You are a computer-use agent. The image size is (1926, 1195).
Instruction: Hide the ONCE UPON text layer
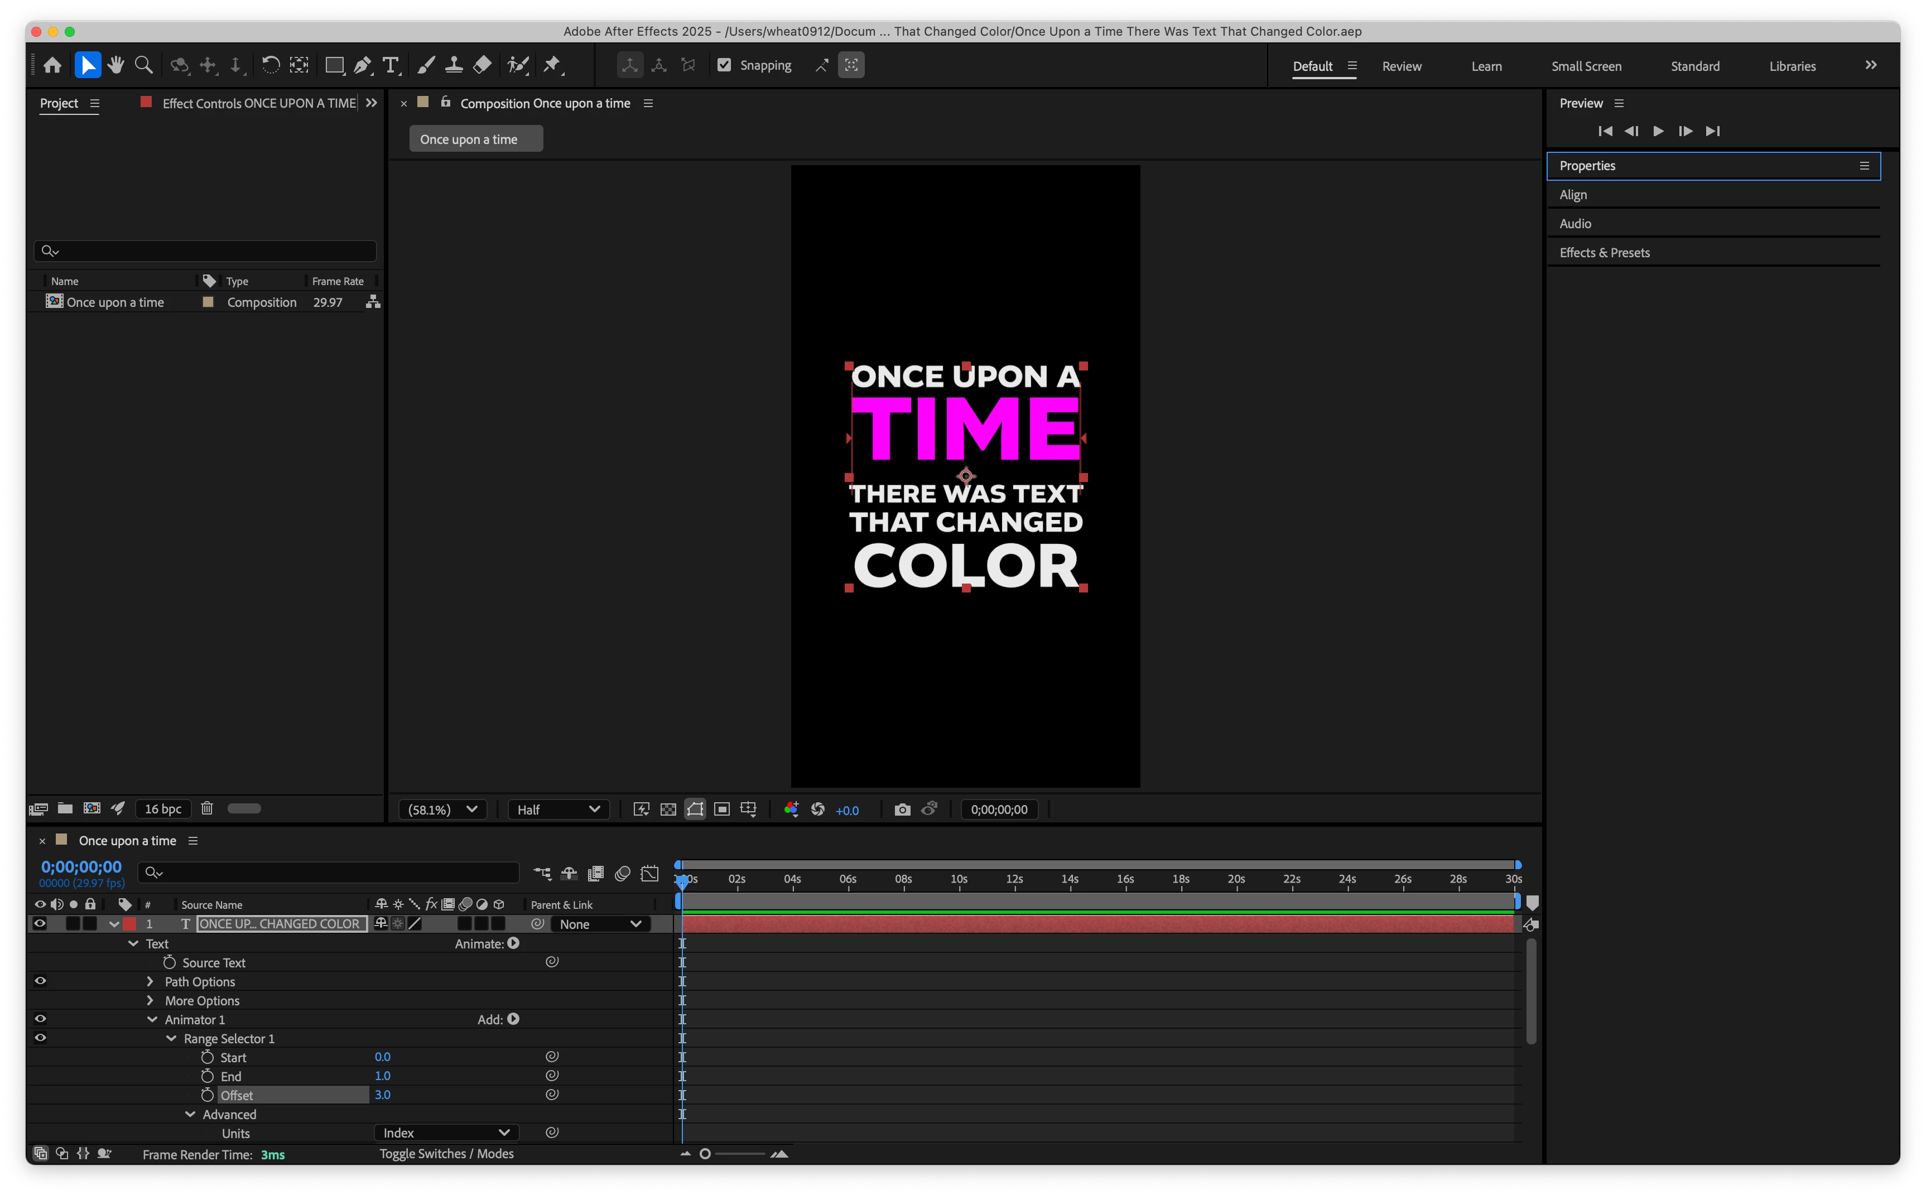pyautogui.click(x=40, y=923)
